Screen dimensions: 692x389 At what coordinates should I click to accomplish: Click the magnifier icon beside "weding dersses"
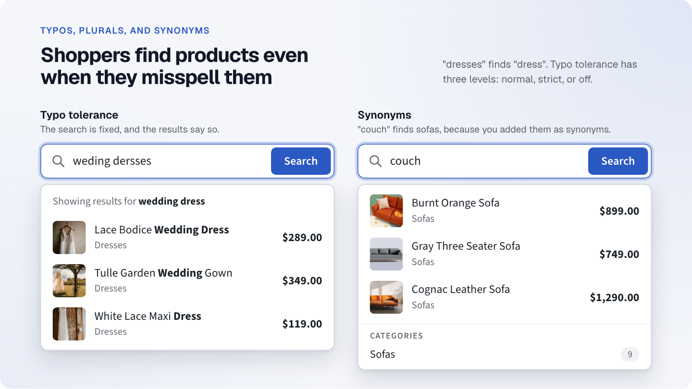point(58,161)
